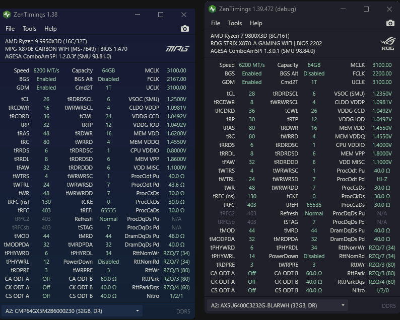Screen dimensions: 400x320
Task: Click Nitro value 1/2/1
Action: (176, 296)
